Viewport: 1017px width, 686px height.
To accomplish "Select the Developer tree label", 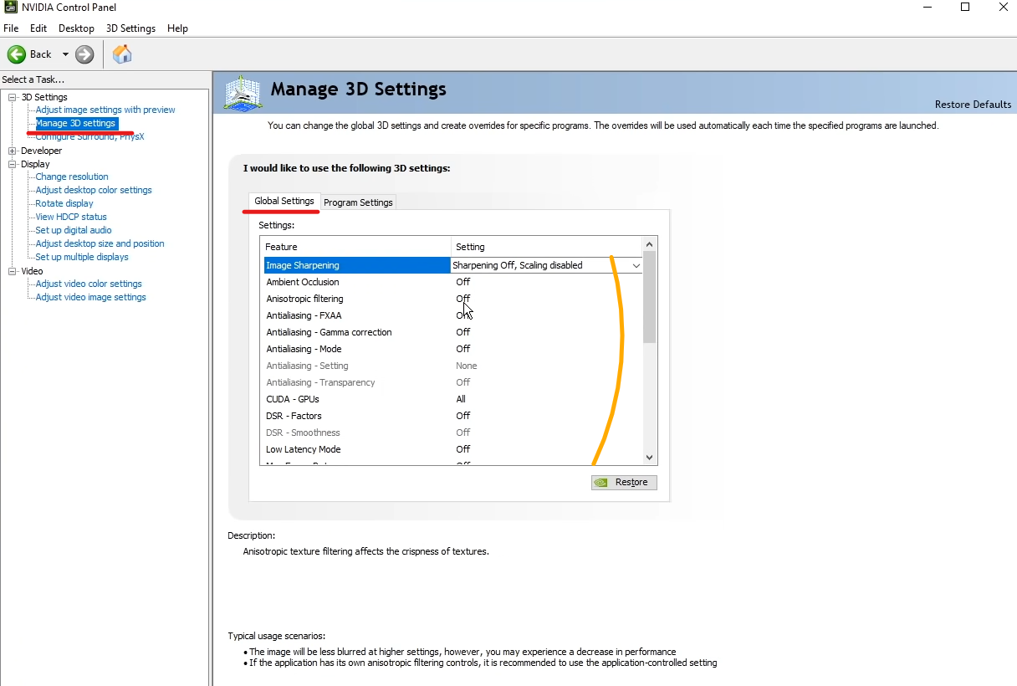I will coord(41,151).
